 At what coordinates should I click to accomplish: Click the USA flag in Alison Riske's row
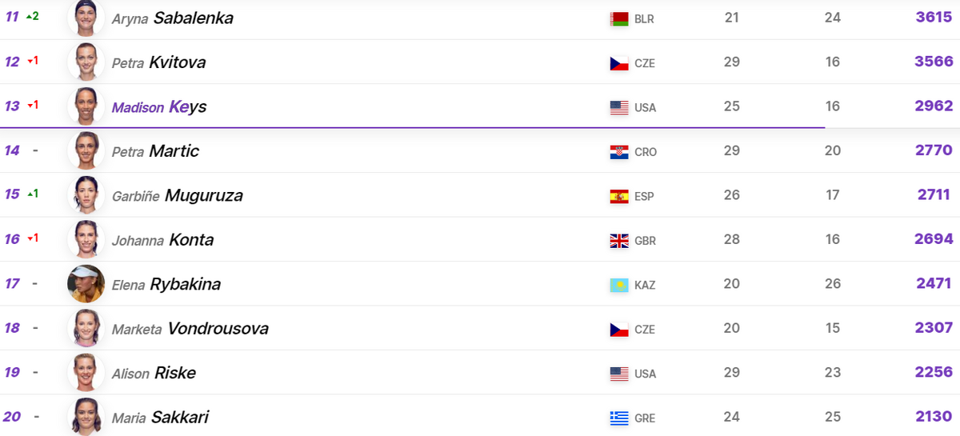(619, 373)
